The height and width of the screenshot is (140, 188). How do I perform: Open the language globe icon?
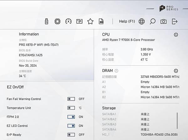click(142, 22)
